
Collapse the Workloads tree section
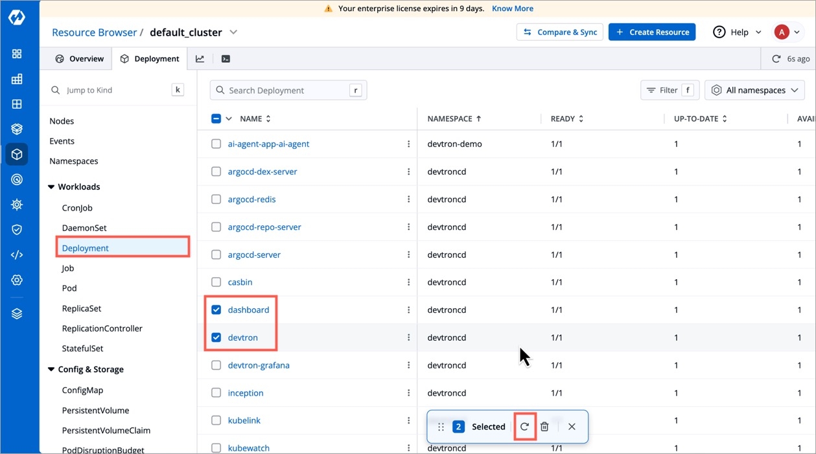(51, 187)
